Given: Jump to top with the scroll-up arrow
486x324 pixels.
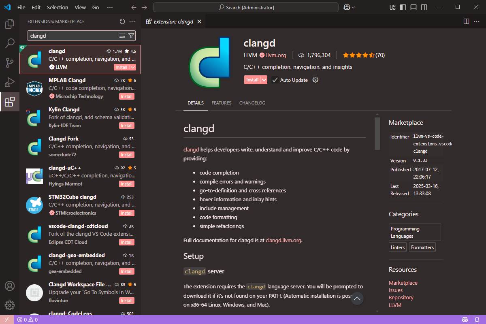Looking at the screenshot, I should pyautogui.click(x=357, y=299).
